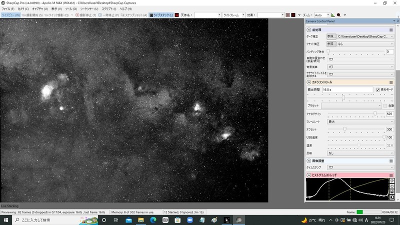Open Zoom app from the taskbar
400x225 pixels.
click(190, 220)
